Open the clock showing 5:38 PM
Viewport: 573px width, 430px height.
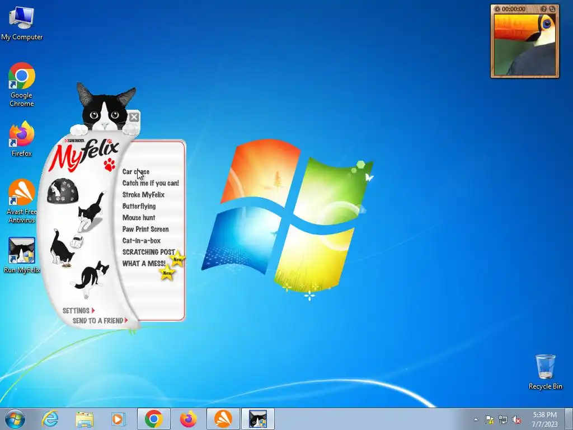pyautogui.click(x=544, y=419)
